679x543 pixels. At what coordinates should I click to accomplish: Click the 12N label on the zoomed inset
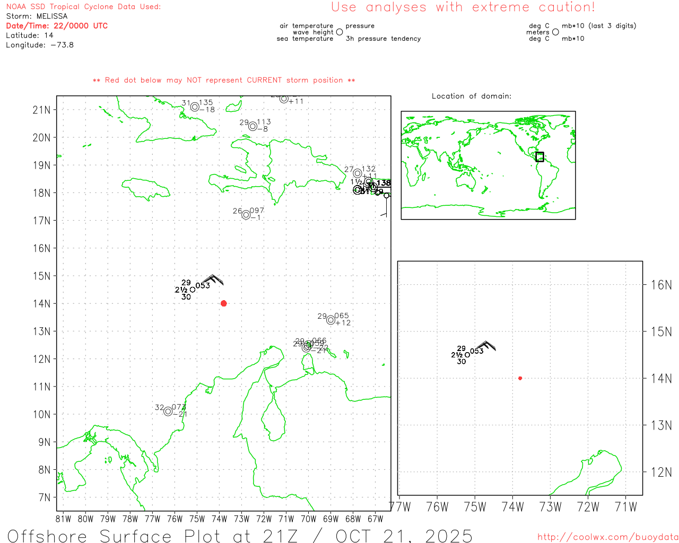[x=661, y=472]
